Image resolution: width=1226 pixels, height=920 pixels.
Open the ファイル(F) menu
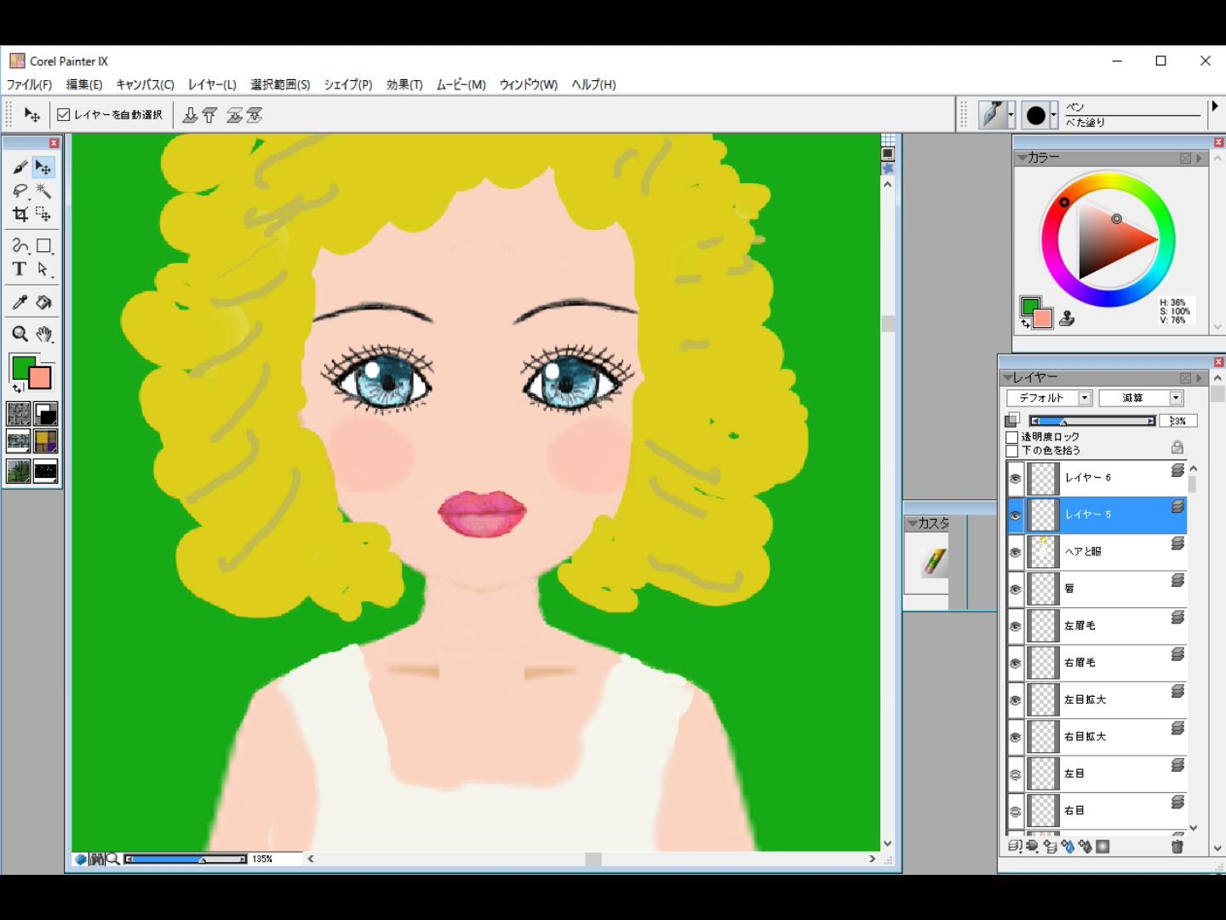point(29,84)
